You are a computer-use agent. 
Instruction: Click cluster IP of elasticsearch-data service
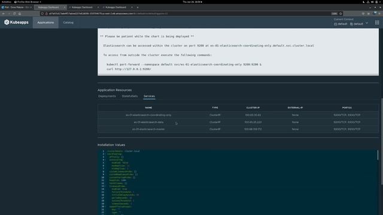click(x=253, y=122)
